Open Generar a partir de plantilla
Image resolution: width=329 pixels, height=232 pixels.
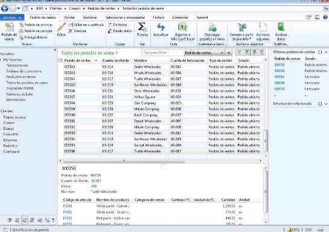click(x=241, y=31)
